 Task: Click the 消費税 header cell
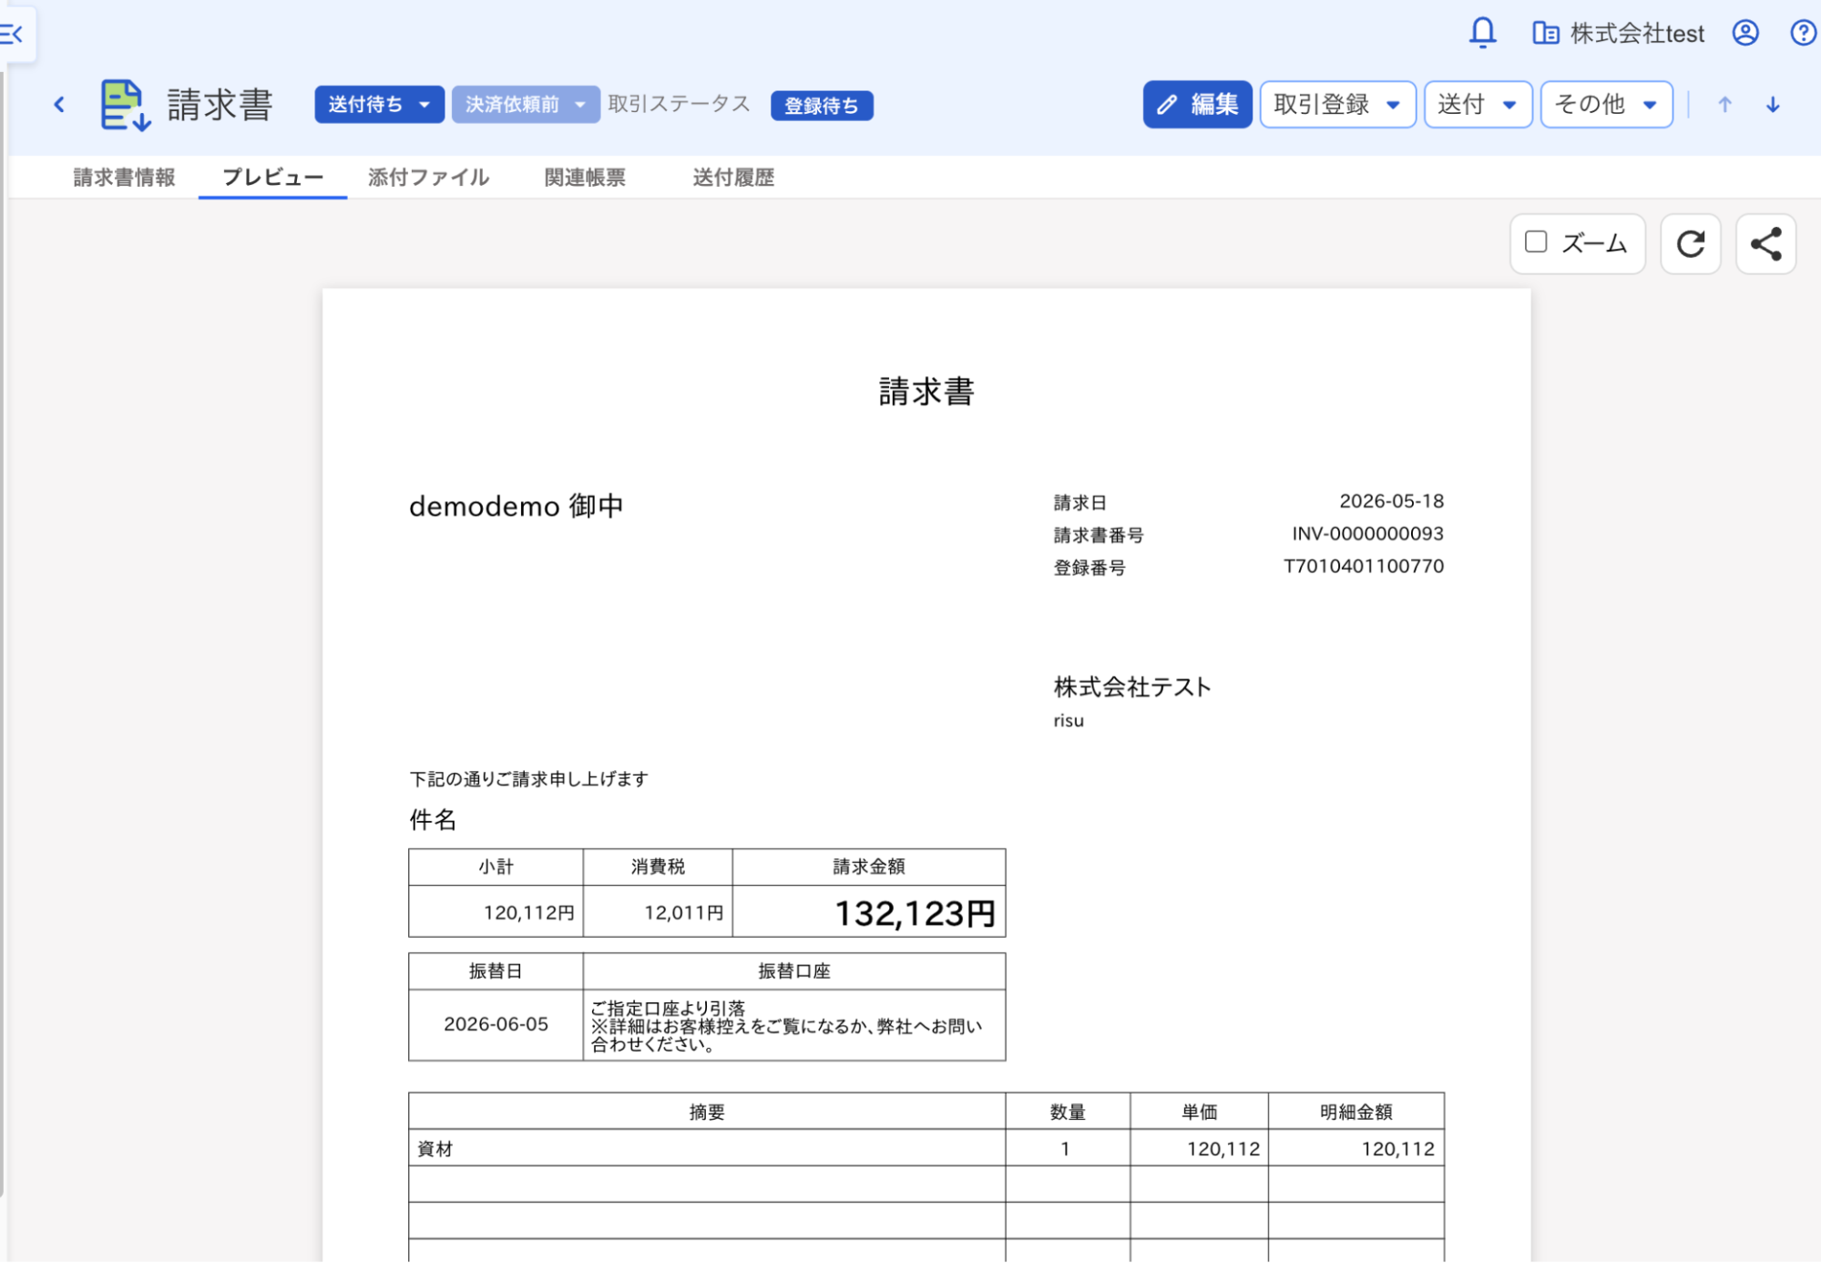[x=658, y=867]
